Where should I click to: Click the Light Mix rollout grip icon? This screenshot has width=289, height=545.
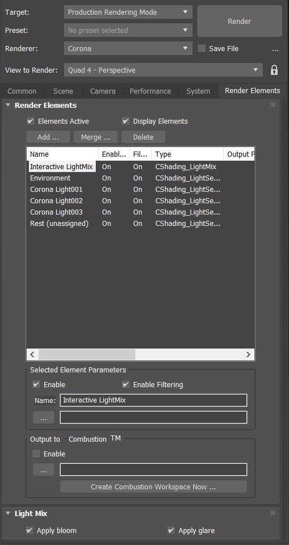pyautogui.click(x=273, y=513)
